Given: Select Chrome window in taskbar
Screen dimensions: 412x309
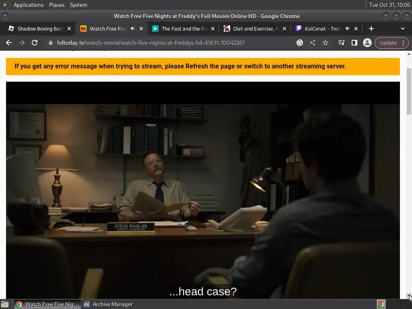Looking at the screenshot, I should point(47,304).
